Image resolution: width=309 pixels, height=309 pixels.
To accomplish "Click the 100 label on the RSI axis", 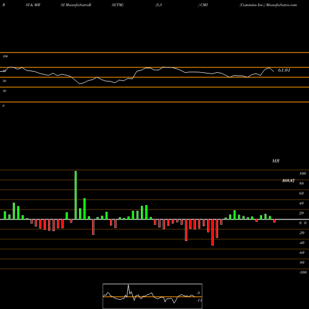I will [x=5, y=56].
